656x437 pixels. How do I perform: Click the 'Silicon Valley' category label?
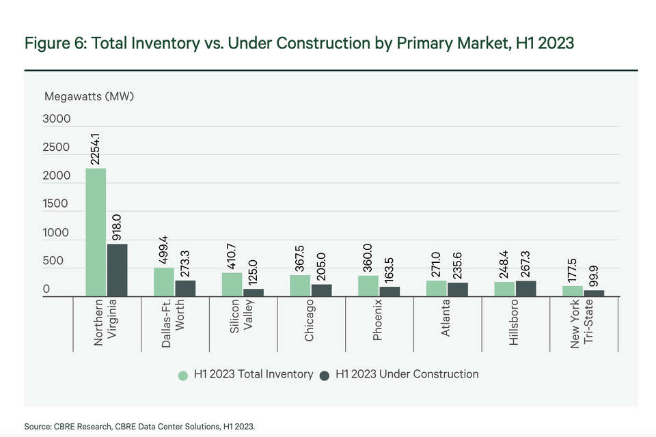[x=241, y=316]
